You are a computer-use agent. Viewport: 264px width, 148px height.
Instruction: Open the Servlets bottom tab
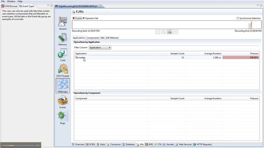click(168, 144)
